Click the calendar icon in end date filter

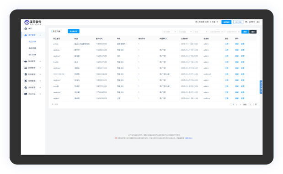pyautogui.click(x=239, y=32)
